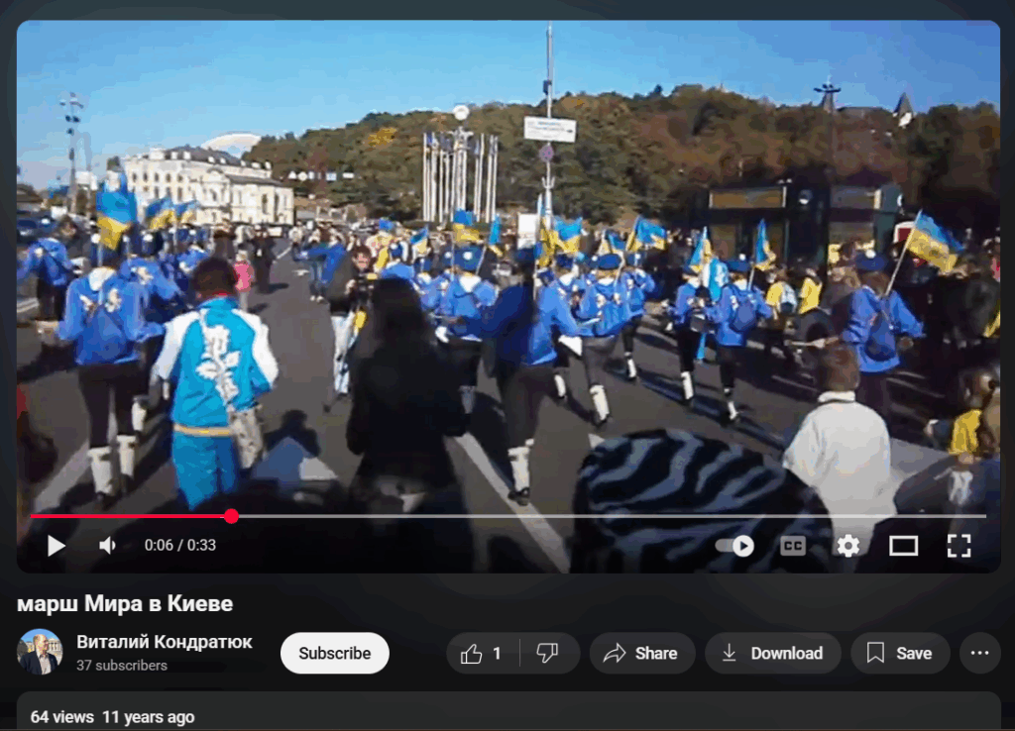The height and width of the screenshot is (731, 1015).
Task: Save the video to a playlist
Action: point(899,654)
